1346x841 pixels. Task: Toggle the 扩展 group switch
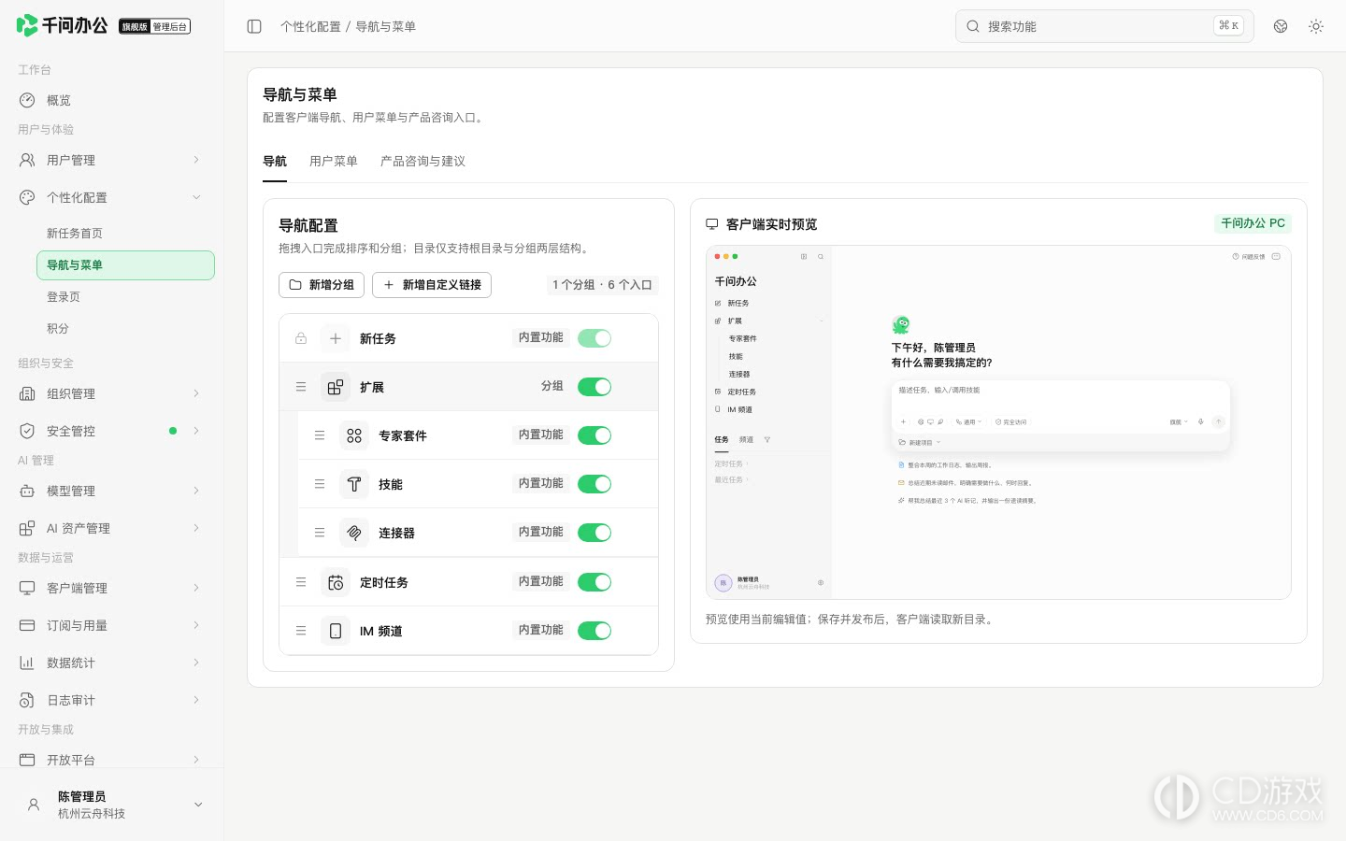[x=594, y=387]
